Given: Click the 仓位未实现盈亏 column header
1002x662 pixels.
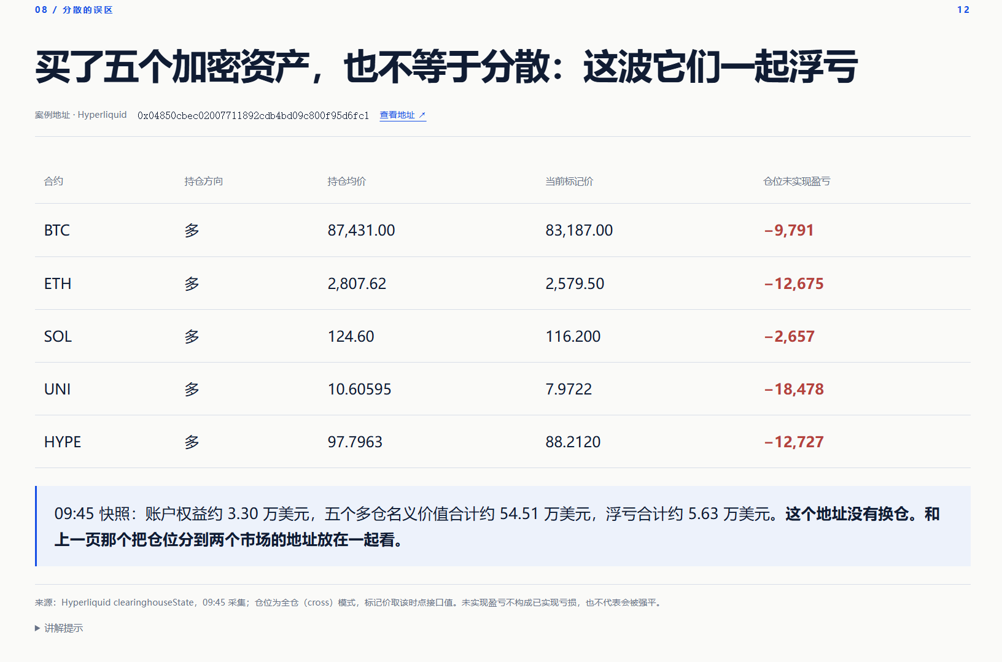Looking at the screenshot, I should pyautogui.click(x=796, y=181).
